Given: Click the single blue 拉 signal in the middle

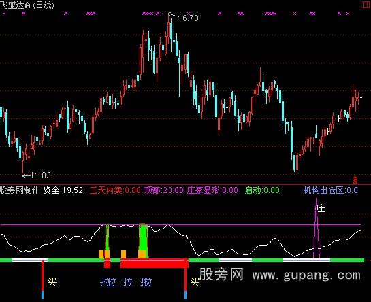Looking at the screenshot, I should point(128,282).
